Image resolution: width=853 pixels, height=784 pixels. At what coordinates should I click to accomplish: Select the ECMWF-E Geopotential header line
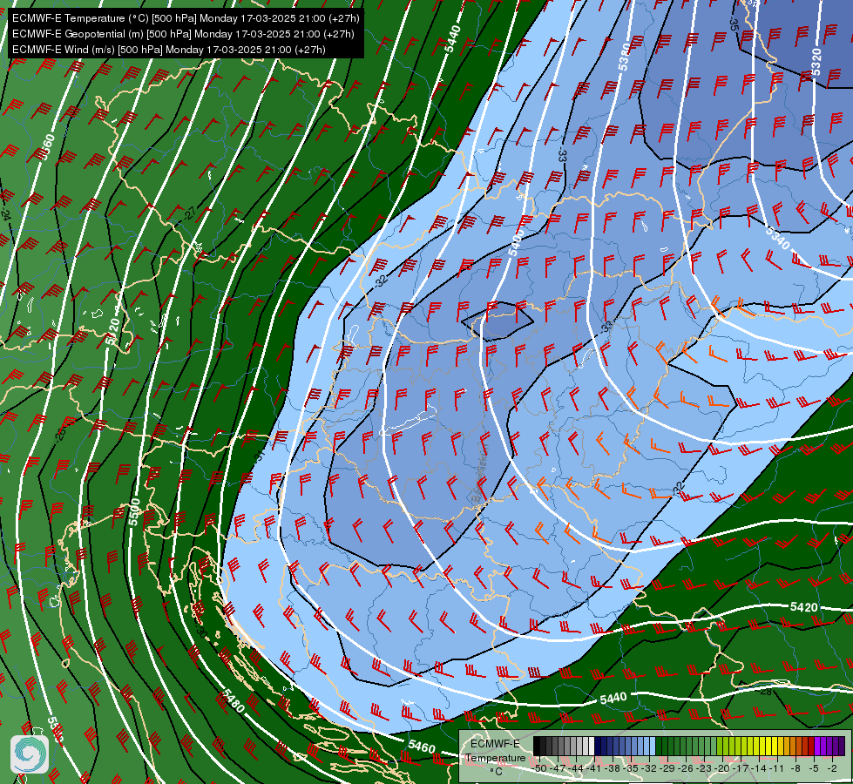pyautogui.click(x=183, y=34)
